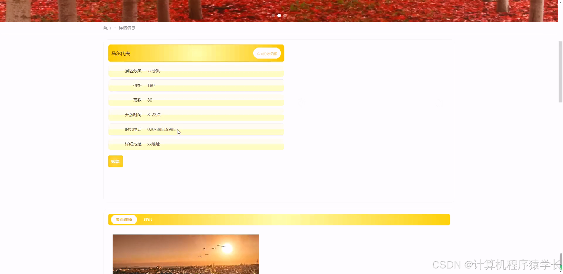563x274 pixels.
Task: Click the 购票 button
Action: click(x=116, y=161)
